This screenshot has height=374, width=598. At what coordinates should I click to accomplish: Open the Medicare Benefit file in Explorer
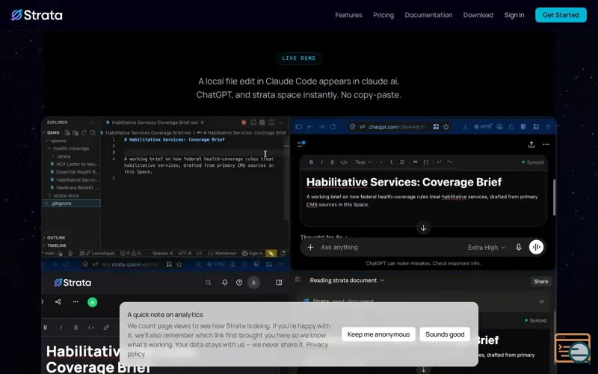tap(75, 188)
